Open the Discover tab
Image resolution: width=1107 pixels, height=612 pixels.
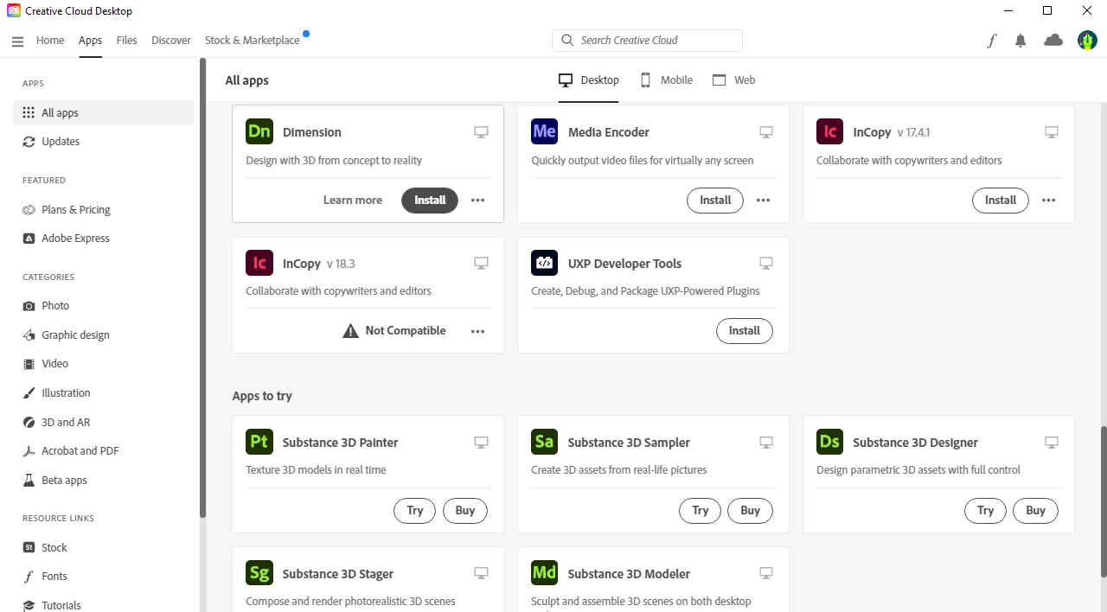click(171, 41)
